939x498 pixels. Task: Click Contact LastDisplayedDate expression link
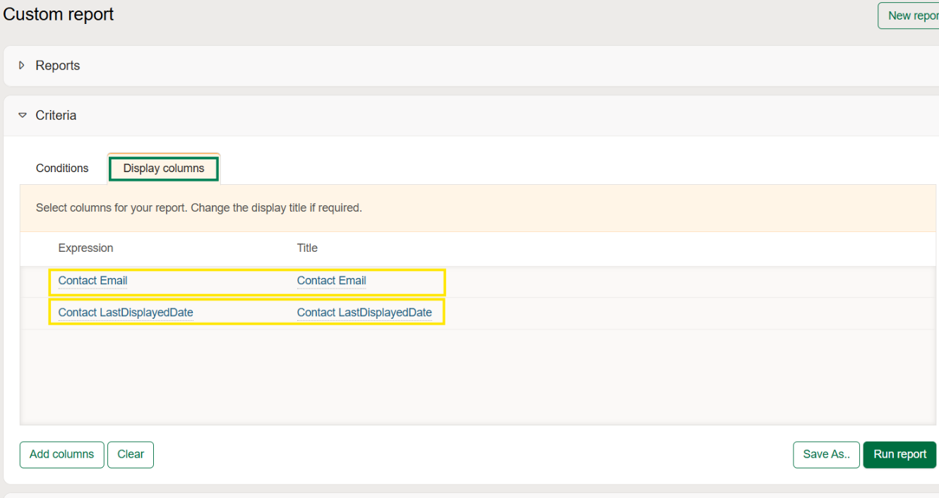[x=126, y=312]
